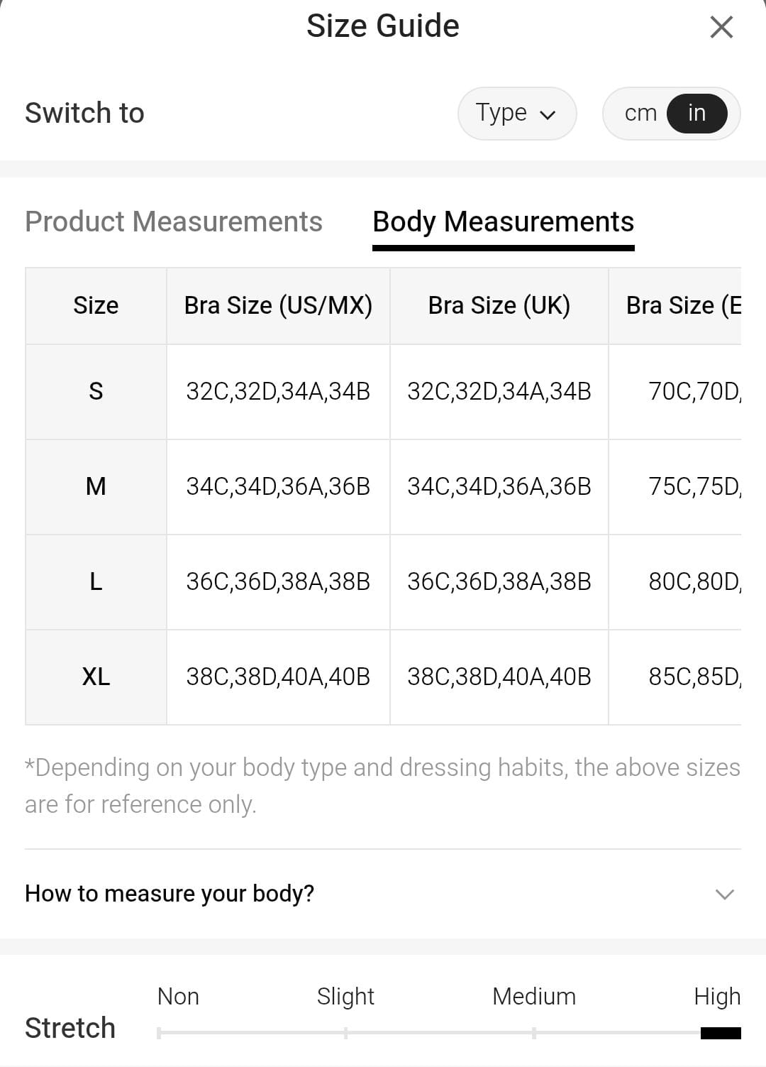Screen dimensions: 766x1067
Task: Click the L size row label
Action: 96,581
